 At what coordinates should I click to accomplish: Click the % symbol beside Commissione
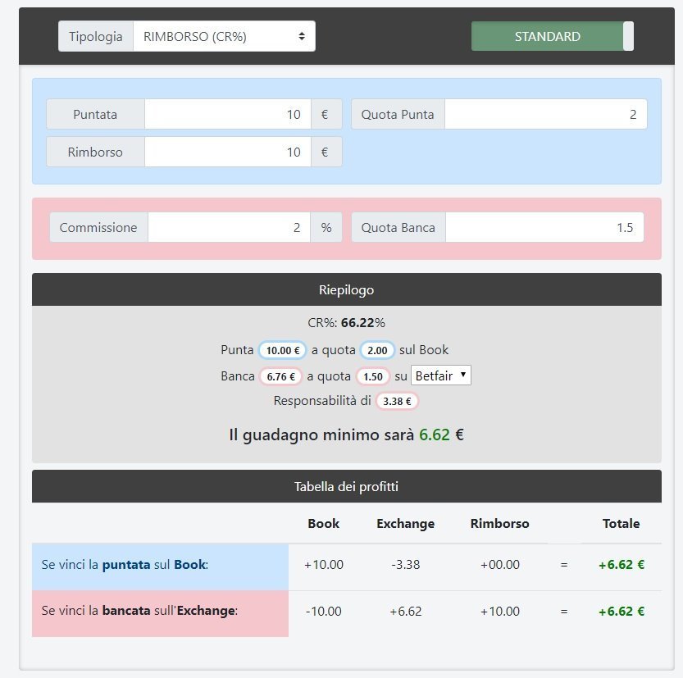click(326, 228)
